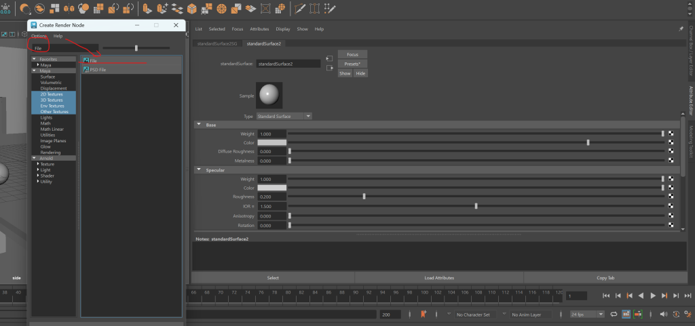695x326 pixels.
Task: Toggle the loop playback icon
Action: pos(614,314)
